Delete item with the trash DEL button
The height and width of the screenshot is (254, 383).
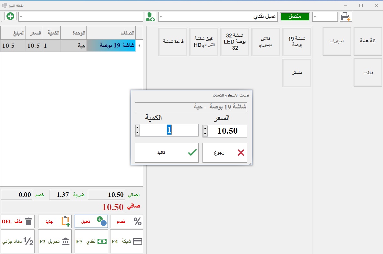pyautogui.click(x=18, y=221)
